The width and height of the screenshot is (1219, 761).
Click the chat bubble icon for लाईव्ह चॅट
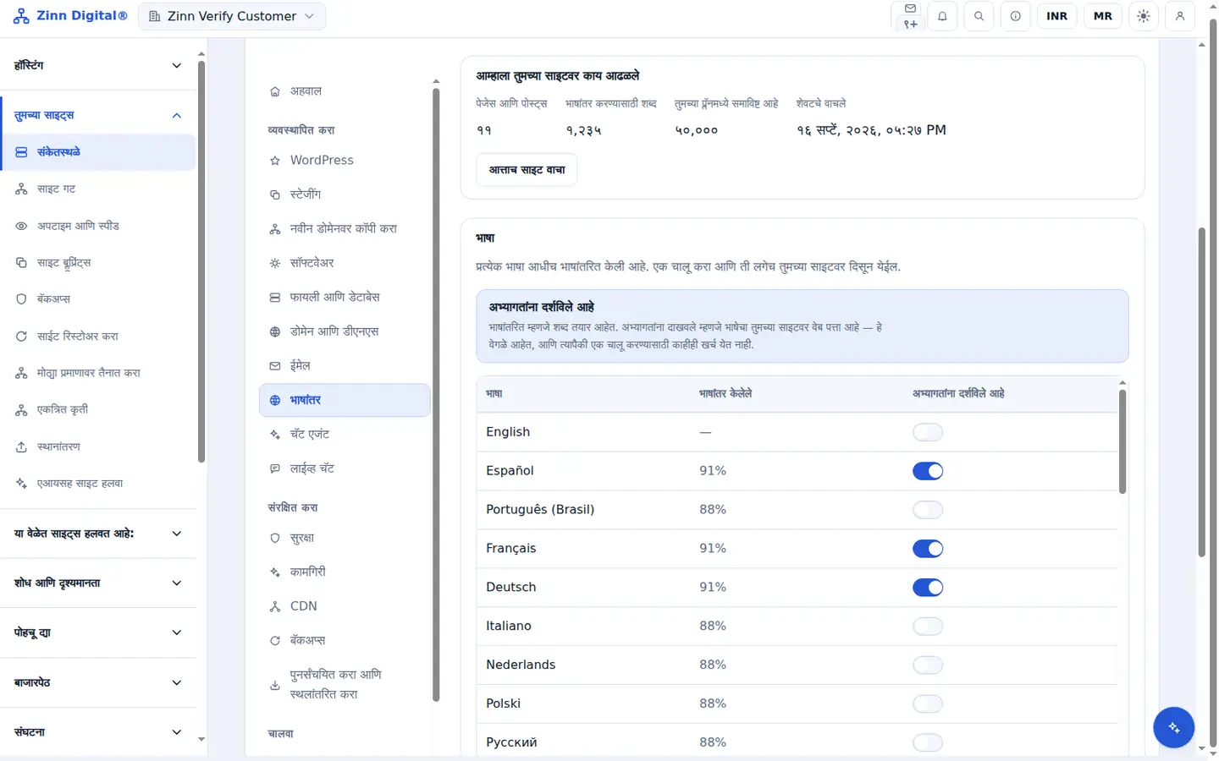[275, 468]
